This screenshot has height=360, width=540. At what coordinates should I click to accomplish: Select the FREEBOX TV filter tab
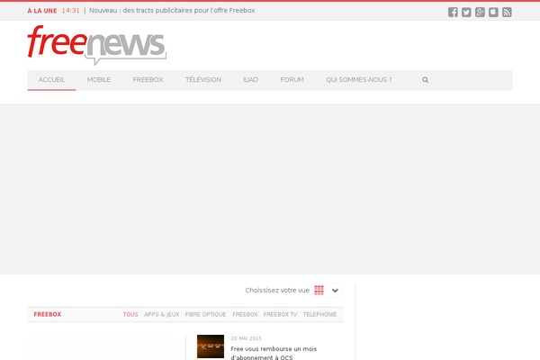click(280, 314)
